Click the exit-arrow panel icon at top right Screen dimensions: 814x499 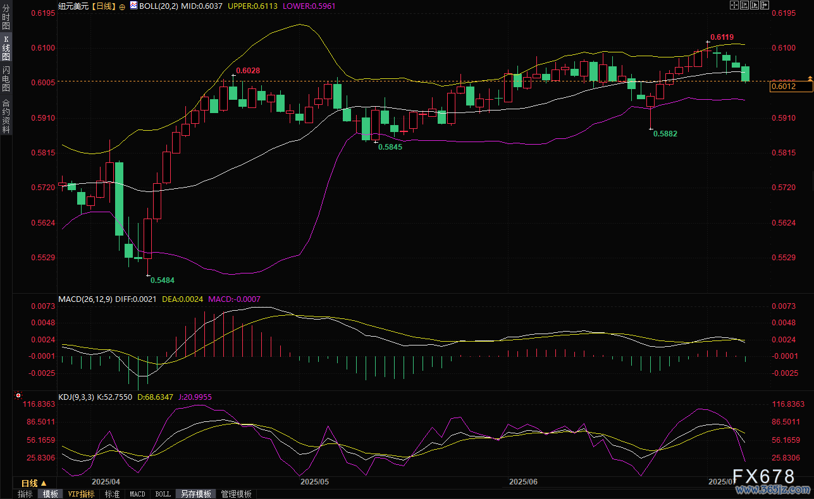click(x=765, y=5)
